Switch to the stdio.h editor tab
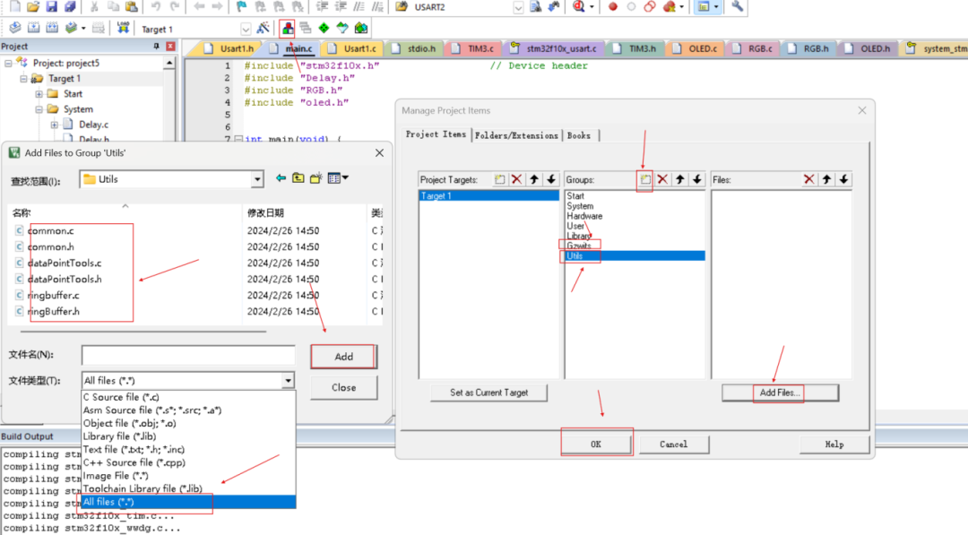 415,48
